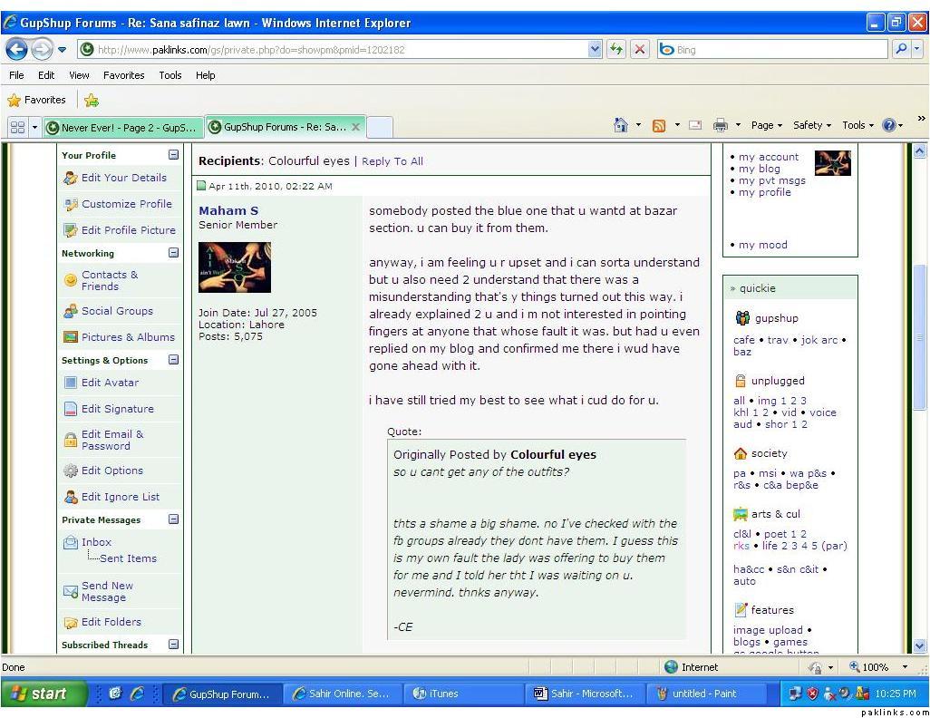This screenshot has height=718, width=930.
Task: Open the zoom level 100% dropdown
Action: (904, 667)
